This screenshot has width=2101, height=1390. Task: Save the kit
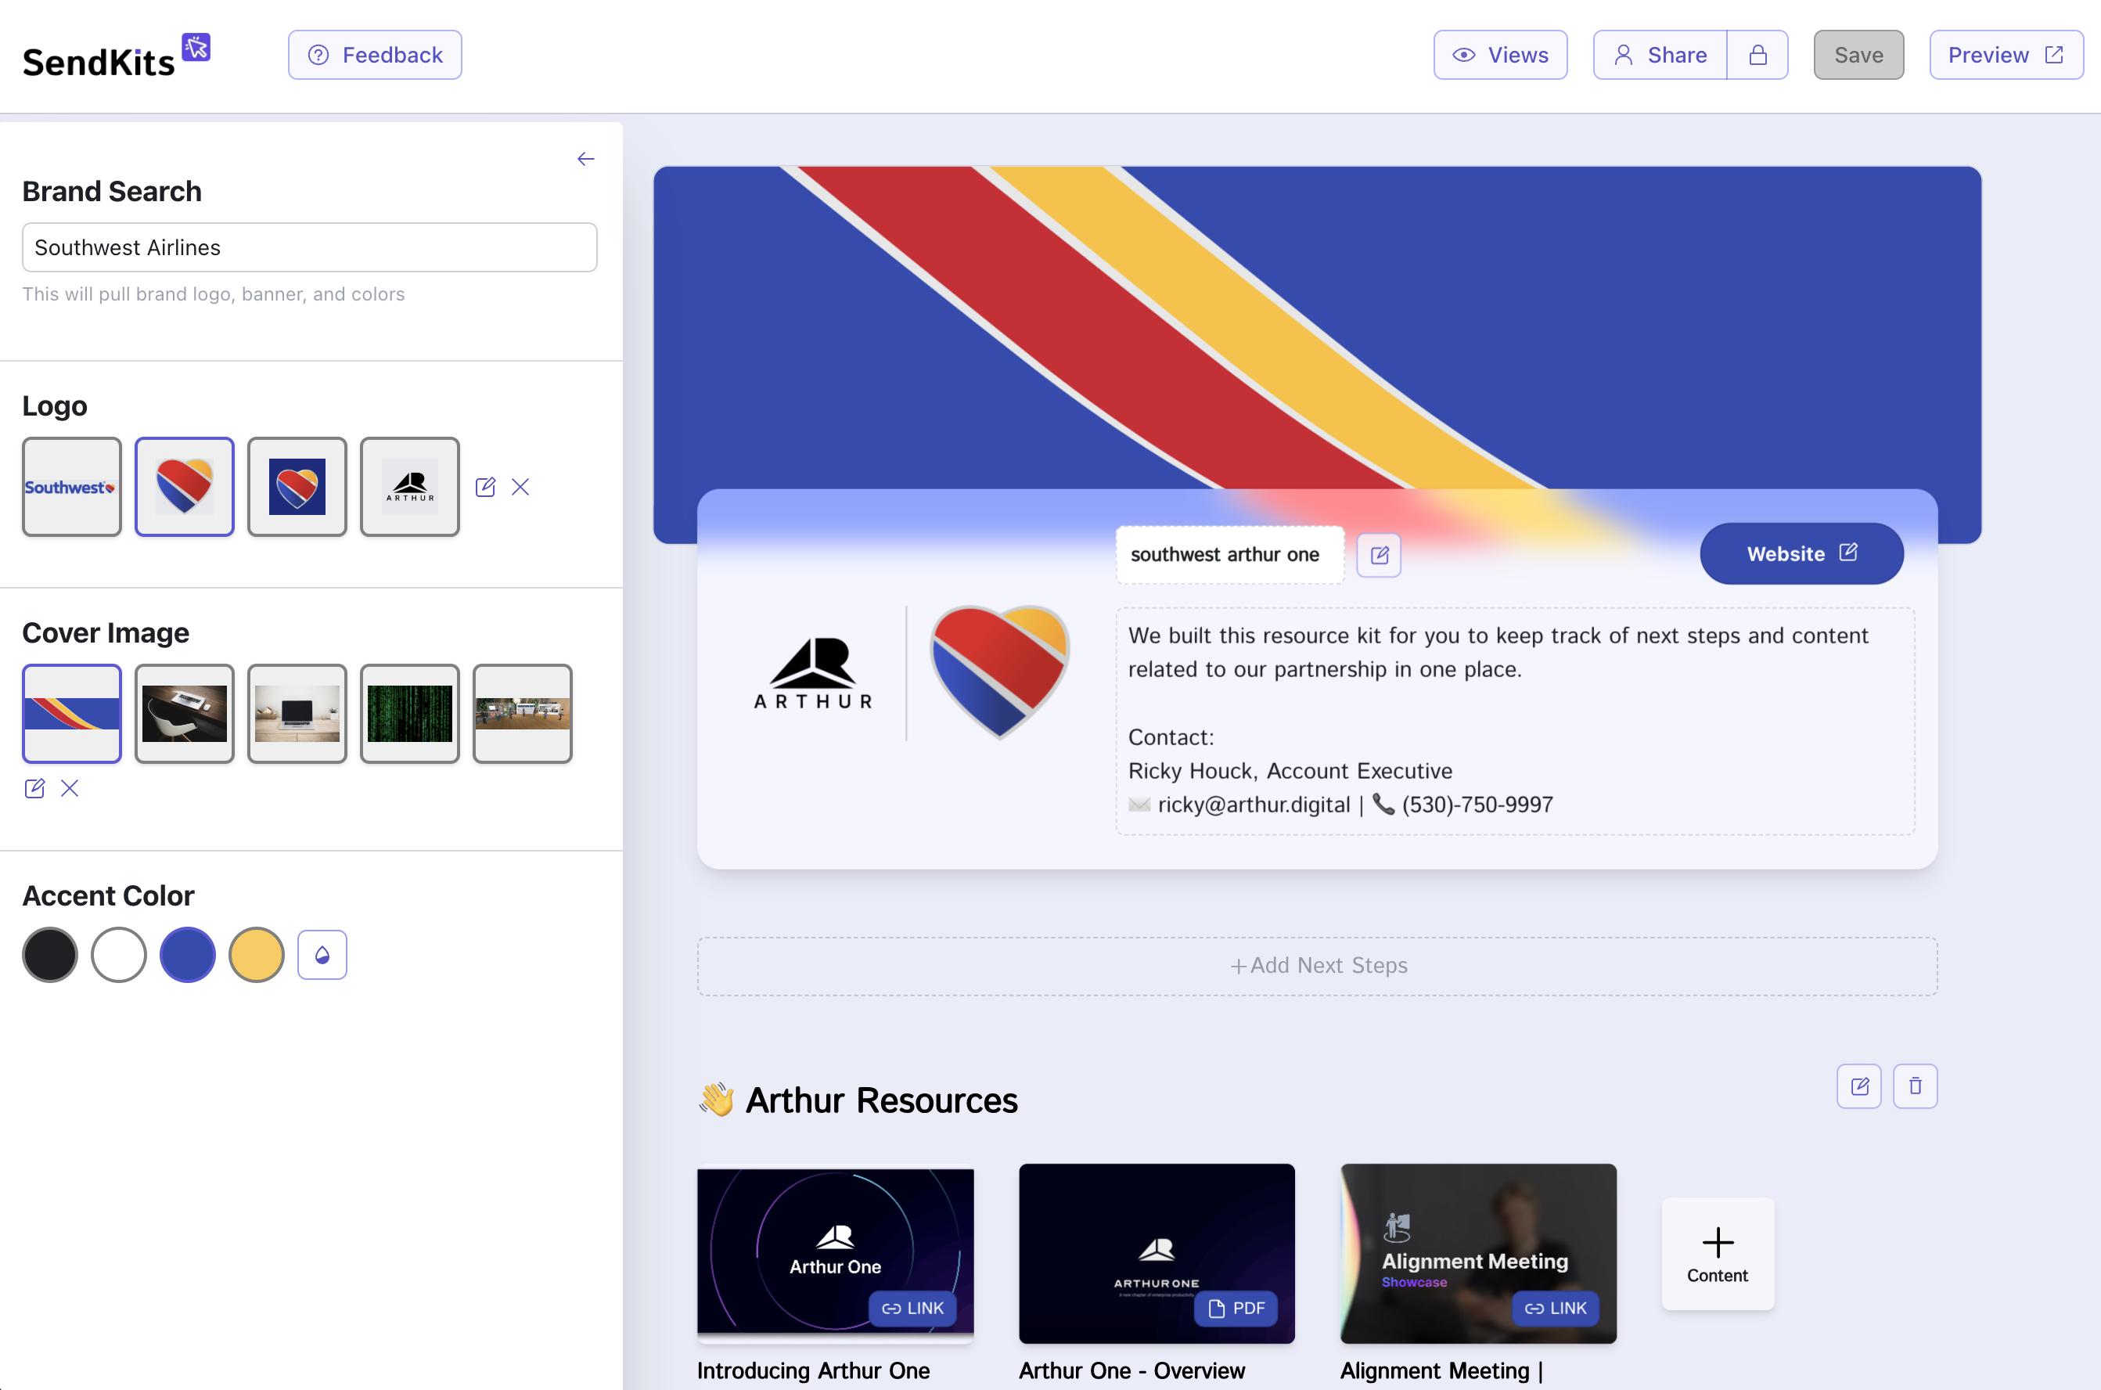coord(1858,55)
